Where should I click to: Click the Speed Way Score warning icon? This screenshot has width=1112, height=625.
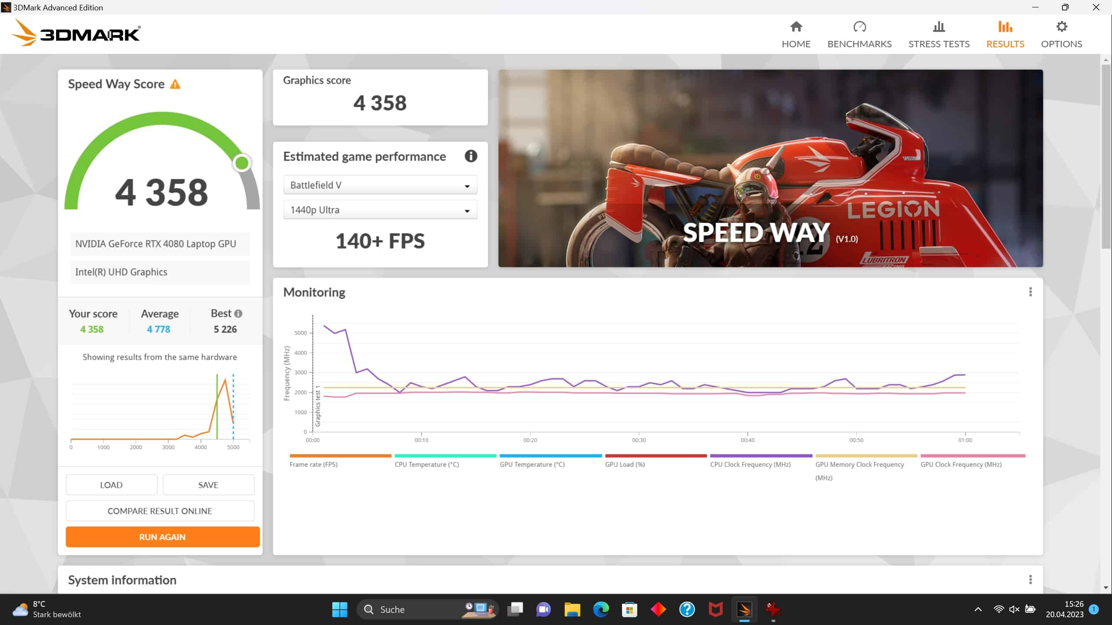point(175,84)
